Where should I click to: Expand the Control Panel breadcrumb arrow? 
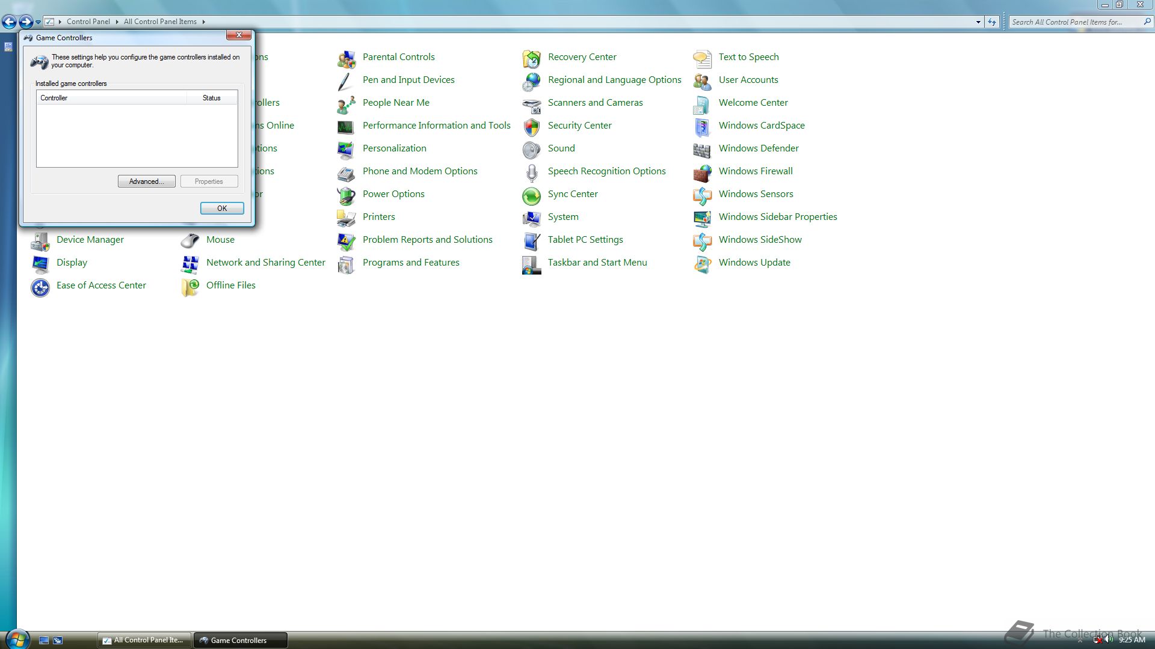[117, 22]
